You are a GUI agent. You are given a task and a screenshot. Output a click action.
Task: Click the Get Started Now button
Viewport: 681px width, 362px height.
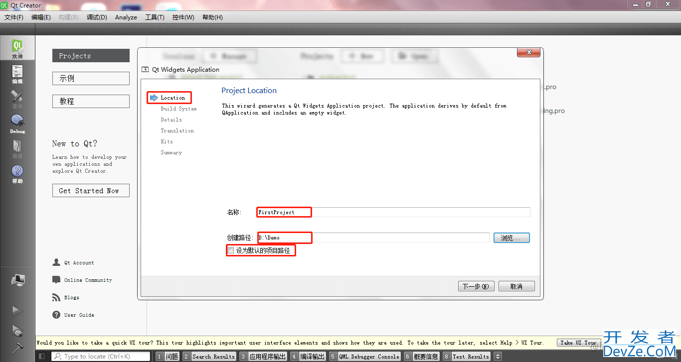coord(91,191)
